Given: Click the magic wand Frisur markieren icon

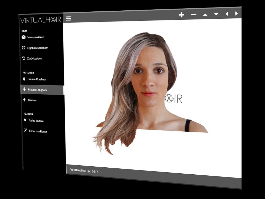Looking at the screenshot, I should click(26, 130).
